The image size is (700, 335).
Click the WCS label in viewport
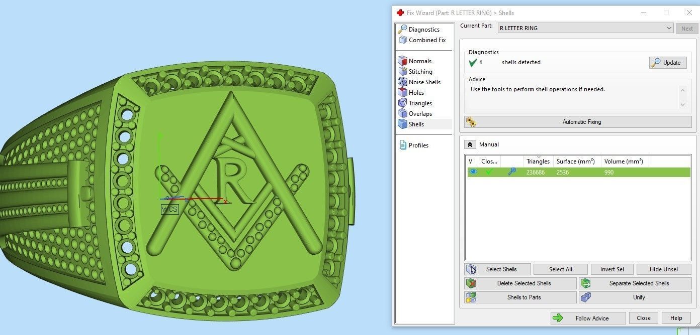click(169, 209)
